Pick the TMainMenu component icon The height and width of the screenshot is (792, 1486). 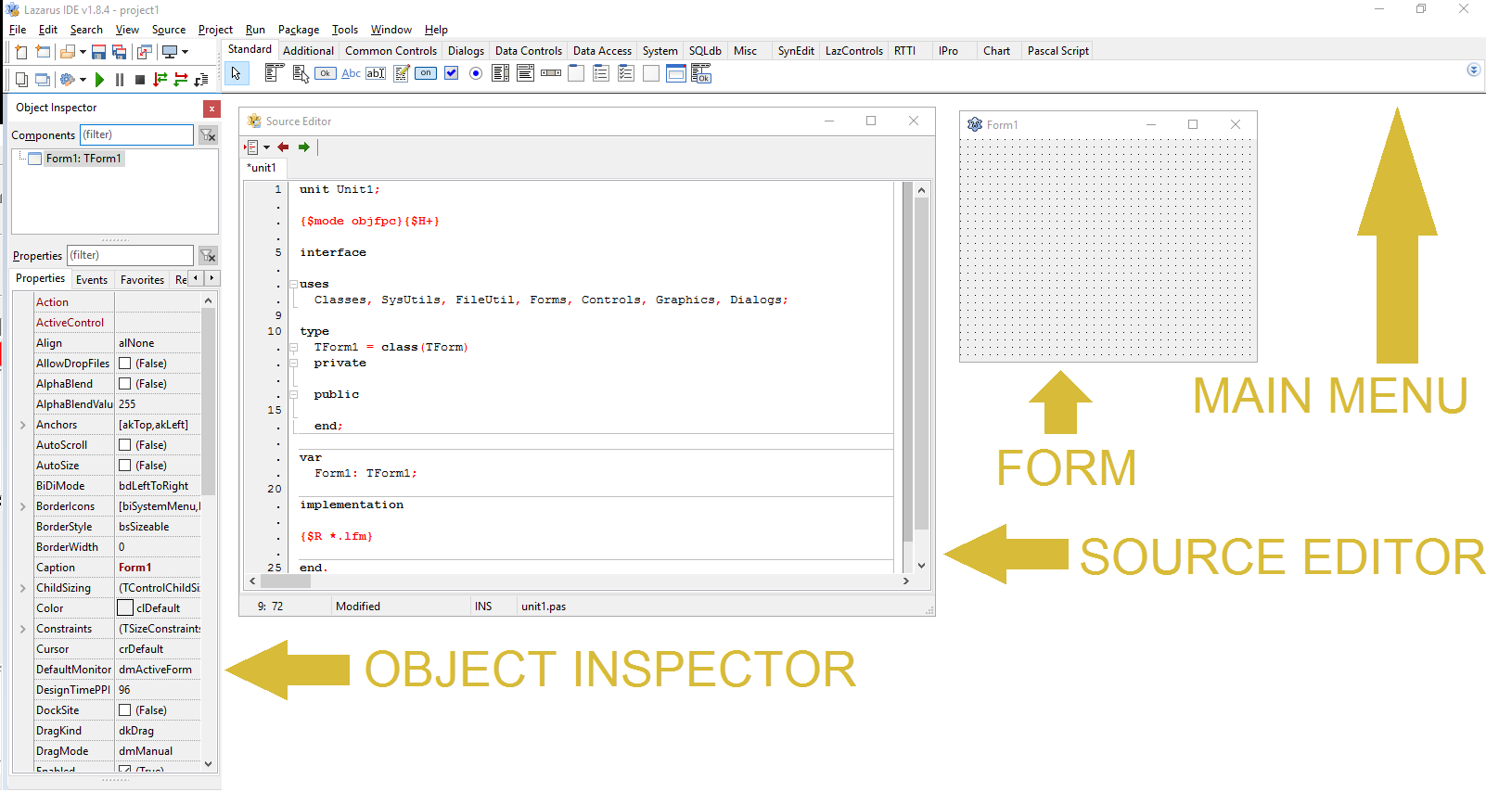(274, 73)
